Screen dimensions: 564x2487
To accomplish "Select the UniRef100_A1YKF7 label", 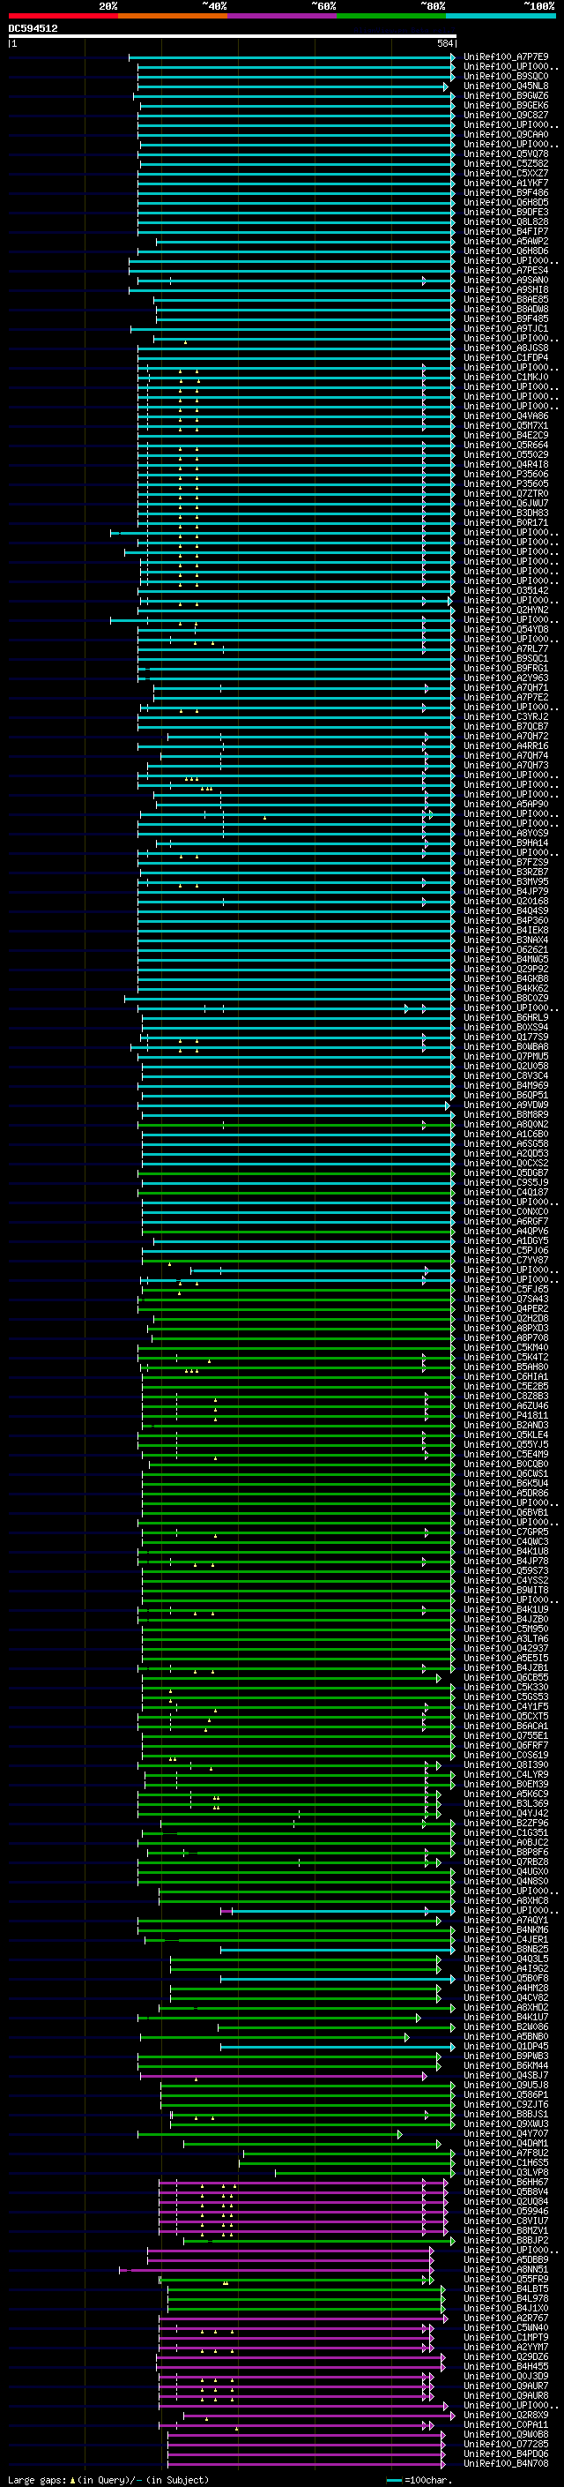I will coord(506,183).
